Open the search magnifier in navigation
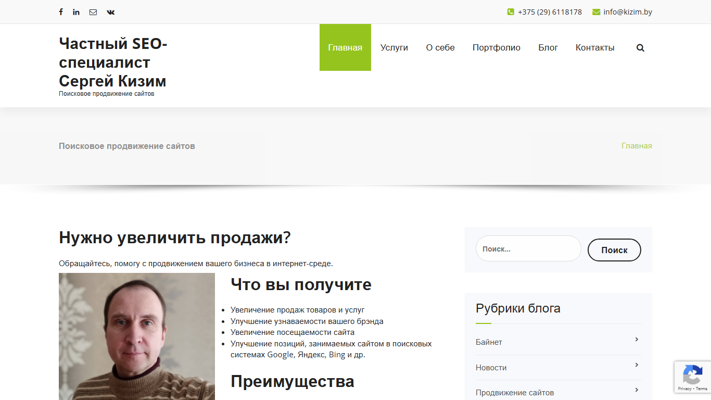 pos(640,48)
